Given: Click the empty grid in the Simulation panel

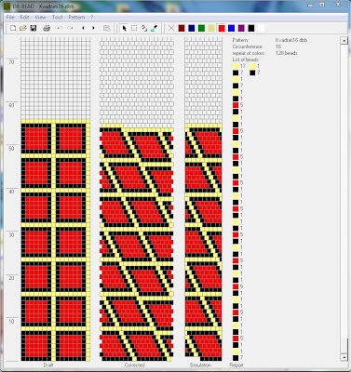Looking at the screenshot, I should pos(203,81).
